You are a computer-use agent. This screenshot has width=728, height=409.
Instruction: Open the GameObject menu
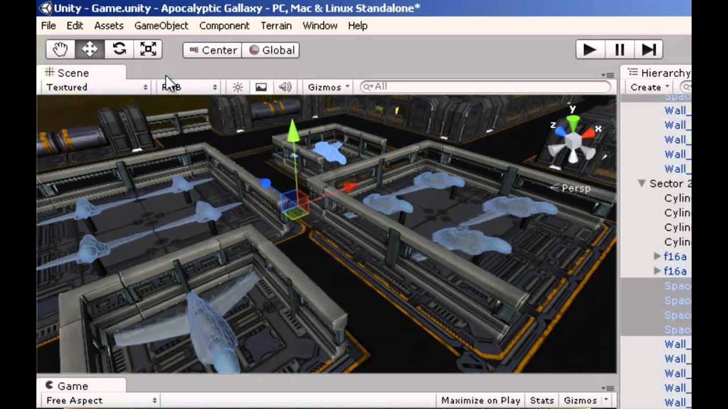[161, 26]
